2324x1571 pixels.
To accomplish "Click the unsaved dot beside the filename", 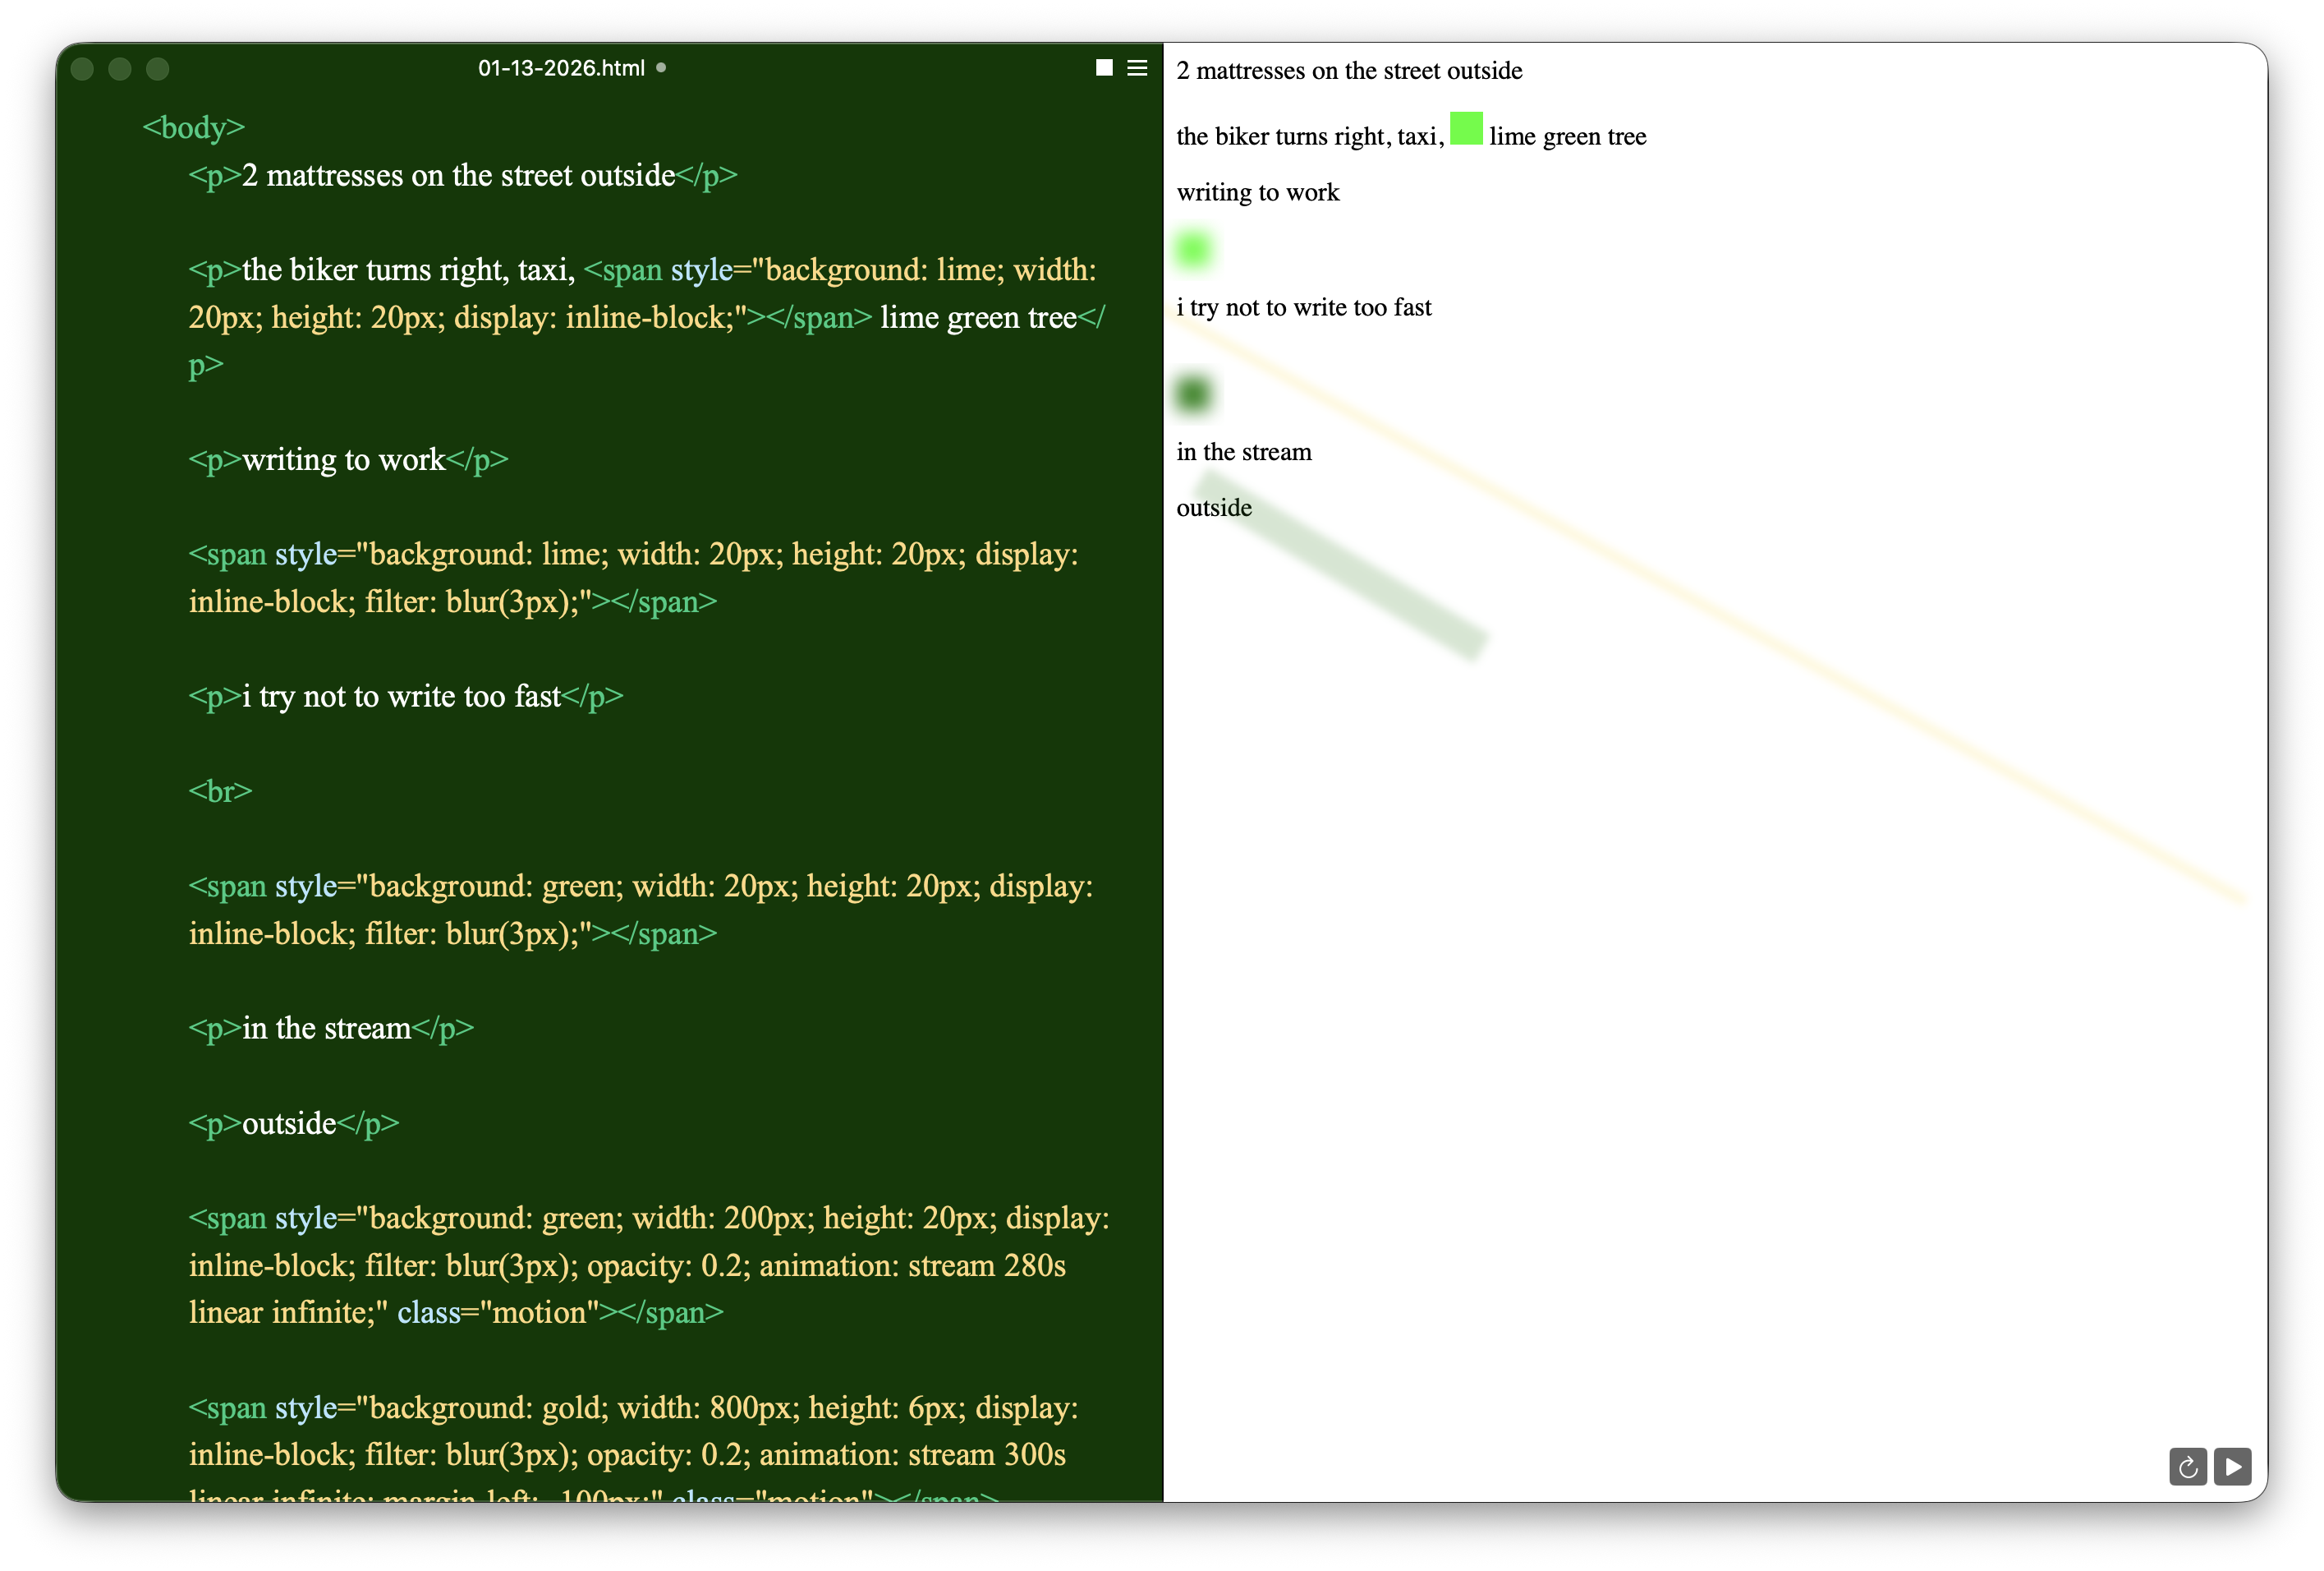I will click(661, 68).
